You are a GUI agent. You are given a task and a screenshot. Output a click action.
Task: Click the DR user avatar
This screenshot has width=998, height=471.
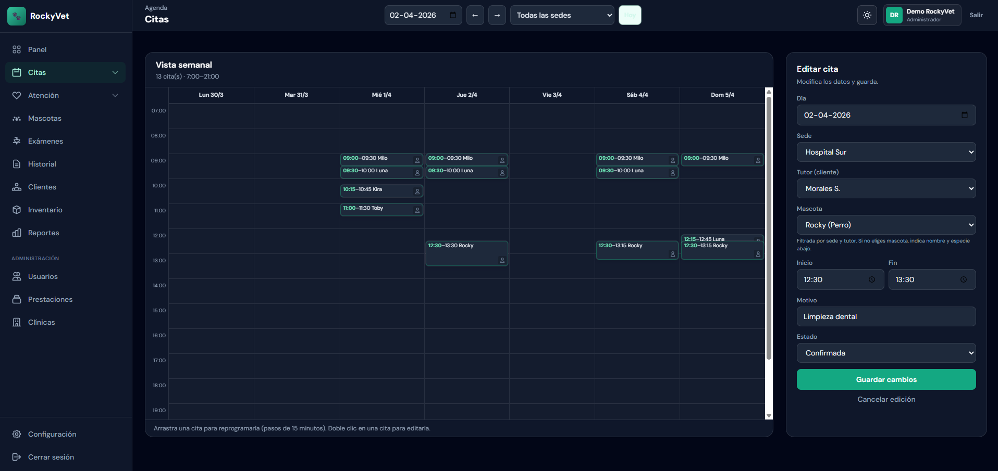click(894, 15)
